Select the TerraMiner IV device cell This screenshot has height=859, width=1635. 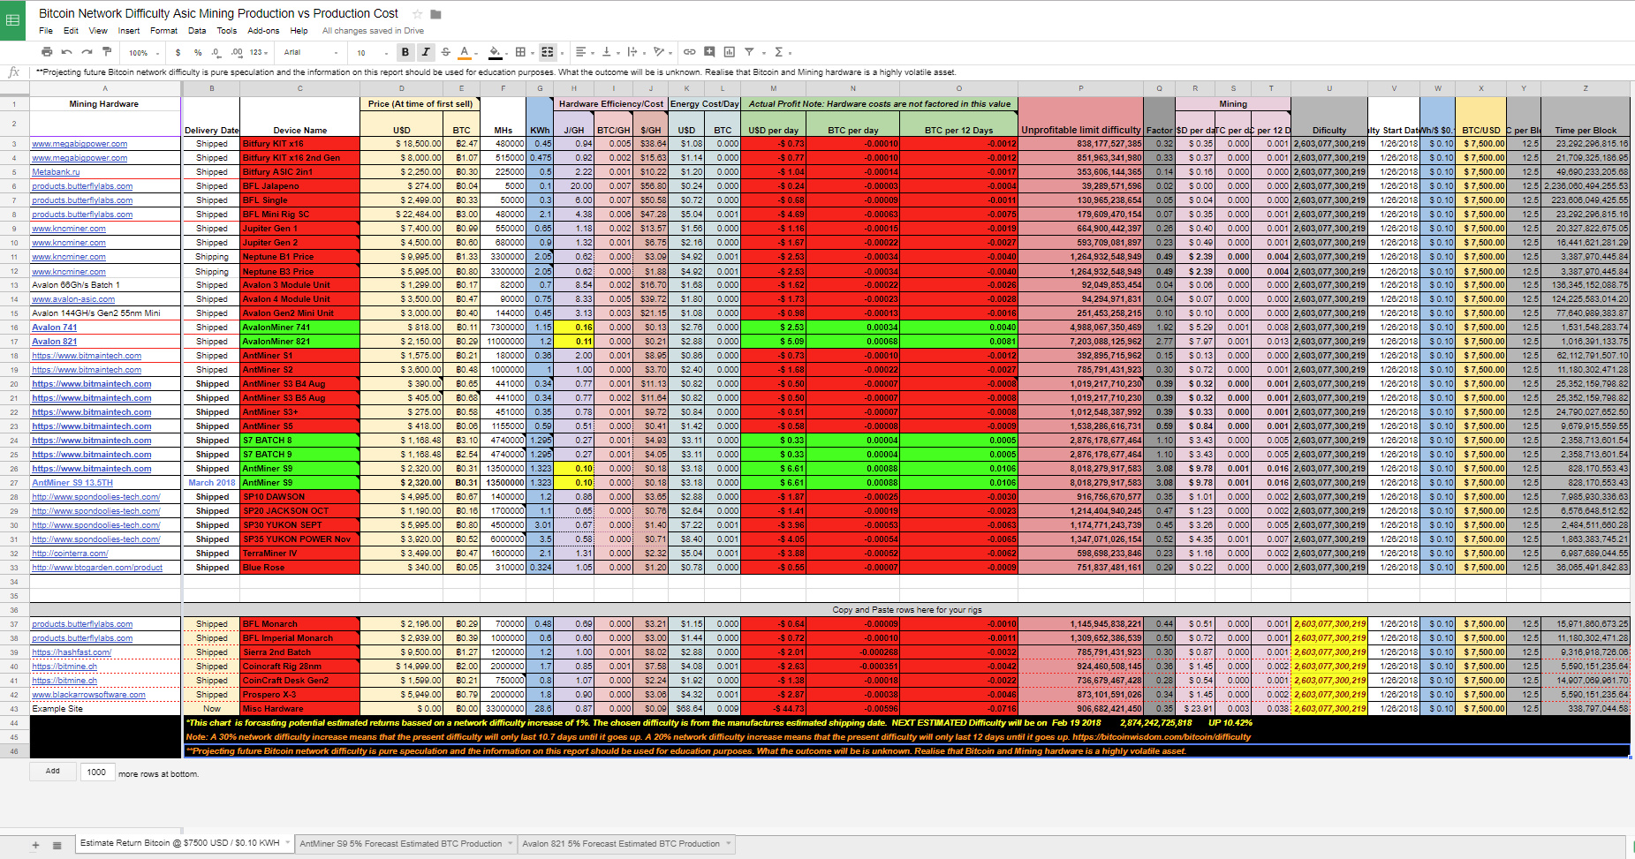tap(299, 554)
